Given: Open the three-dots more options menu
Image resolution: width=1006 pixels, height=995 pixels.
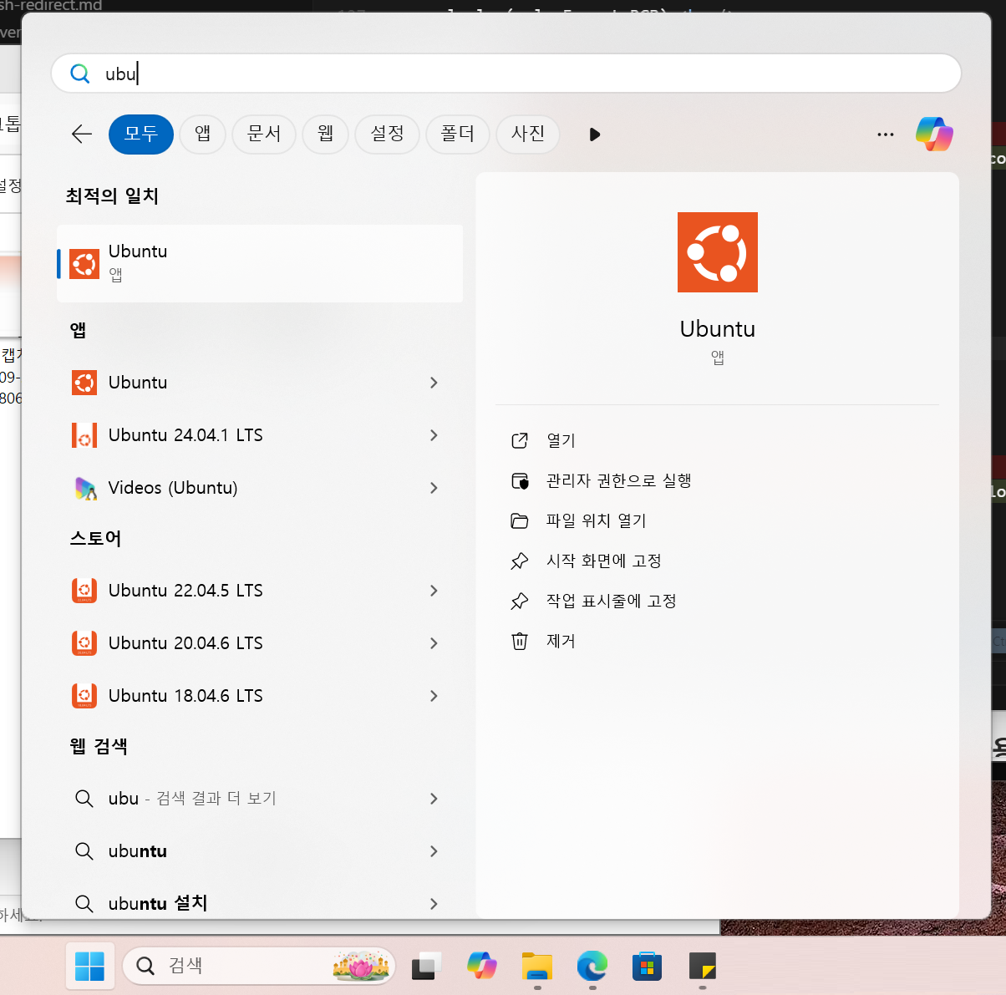Looking at the screenshot, I should point(886,134).
